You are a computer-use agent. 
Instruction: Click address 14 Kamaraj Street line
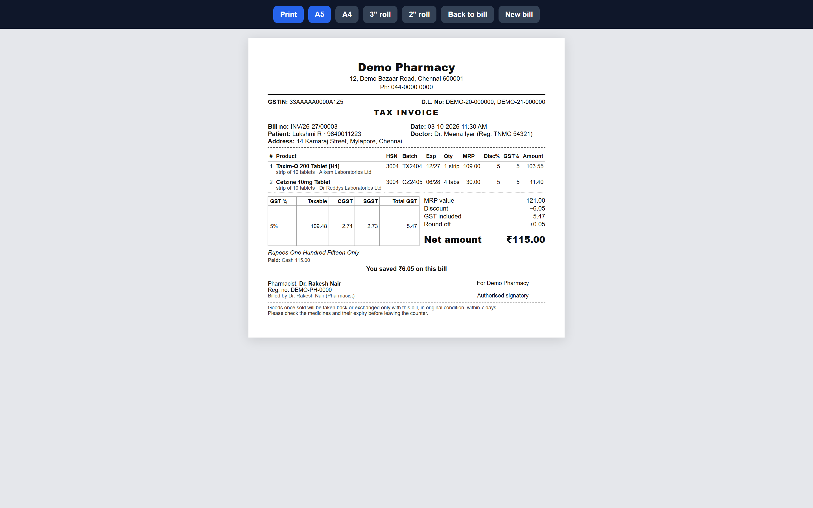(x=335, y=141)
